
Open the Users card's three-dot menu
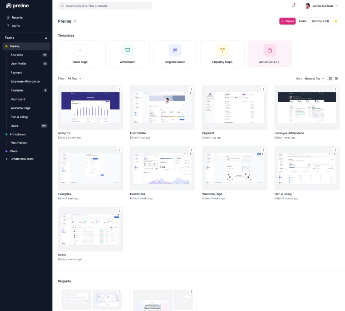[x=119, y=211]
